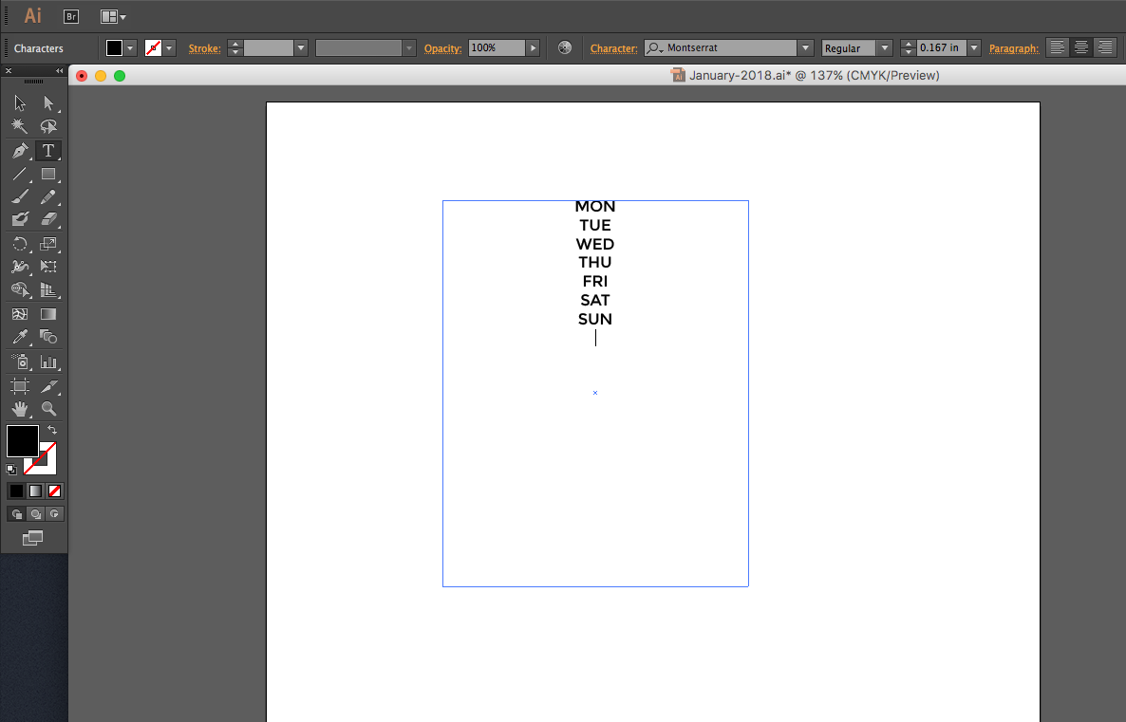Pick the Paintbrush tool
Viewport: 1126px width, 722px height.
(19, 196)
